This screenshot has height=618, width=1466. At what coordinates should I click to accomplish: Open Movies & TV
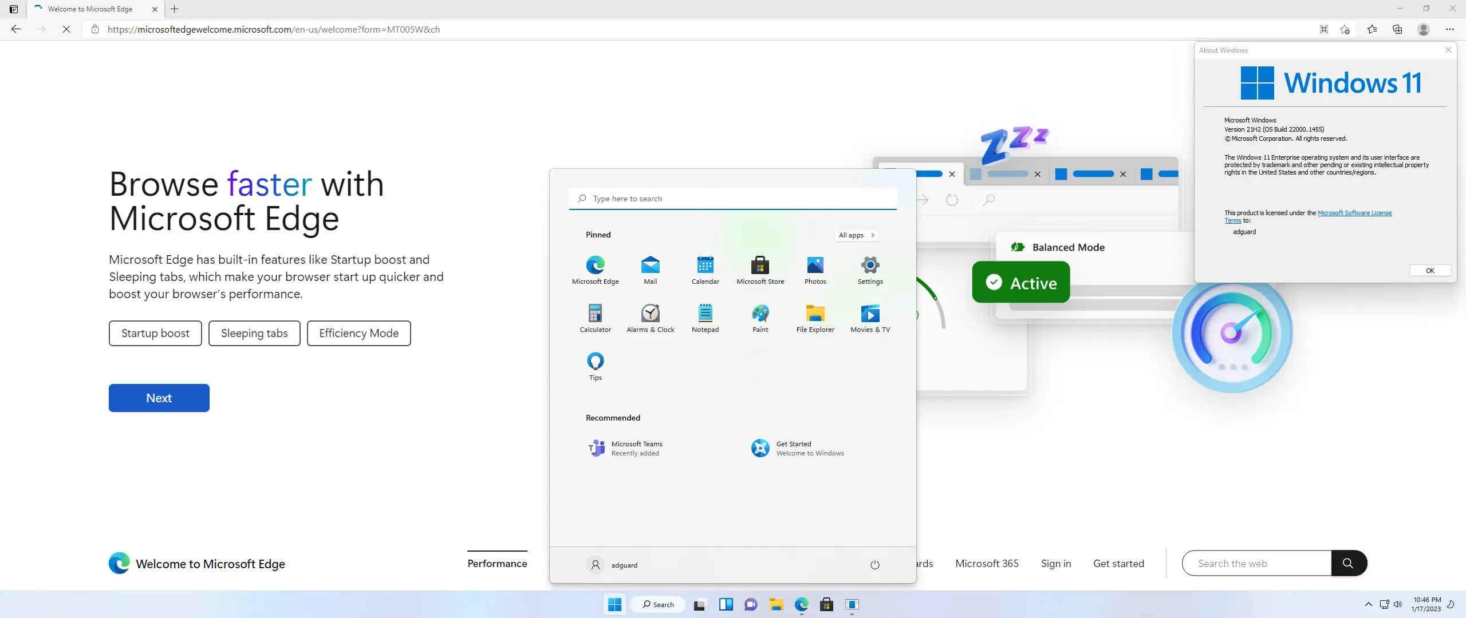point(869,316)
